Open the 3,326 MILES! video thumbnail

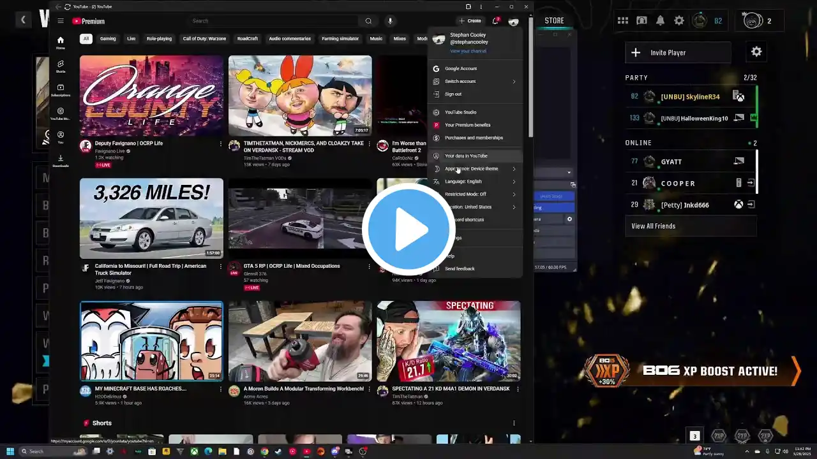(x=151, y=218)
